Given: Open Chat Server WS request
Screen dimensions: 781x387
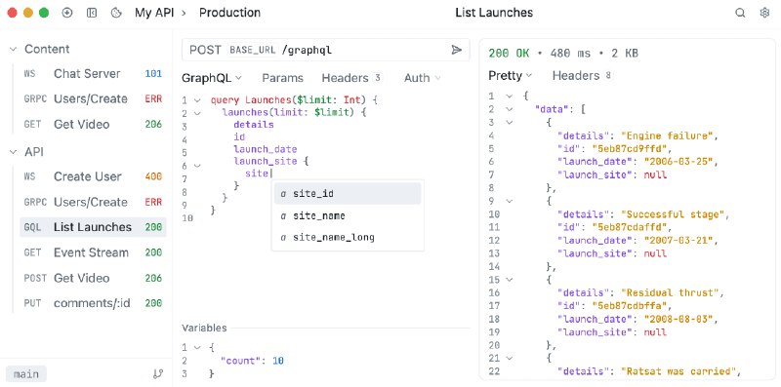Looking at the screenshot, I should [93, 74].
